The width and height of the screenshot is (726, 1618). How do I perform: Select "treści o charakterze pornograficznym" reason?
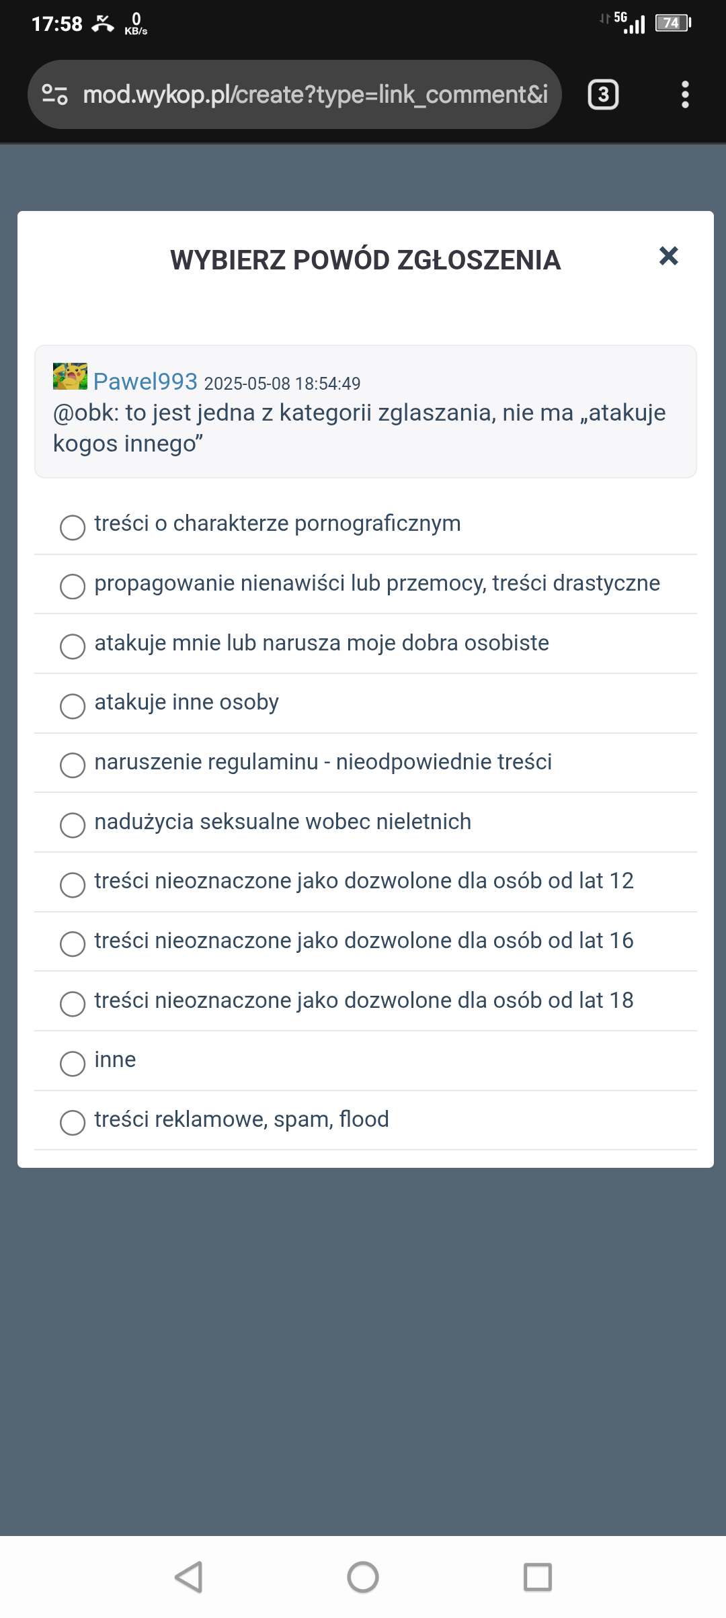click(73, 527)
